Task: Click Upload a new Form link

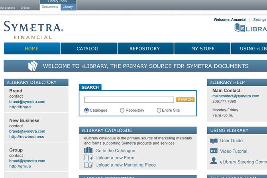Action: point(115,158)
